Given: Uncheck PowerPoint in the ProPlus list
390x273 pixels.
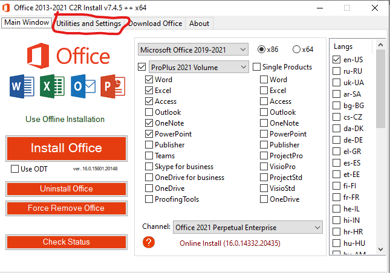Looking at the screenshot, I should point(149,134).
